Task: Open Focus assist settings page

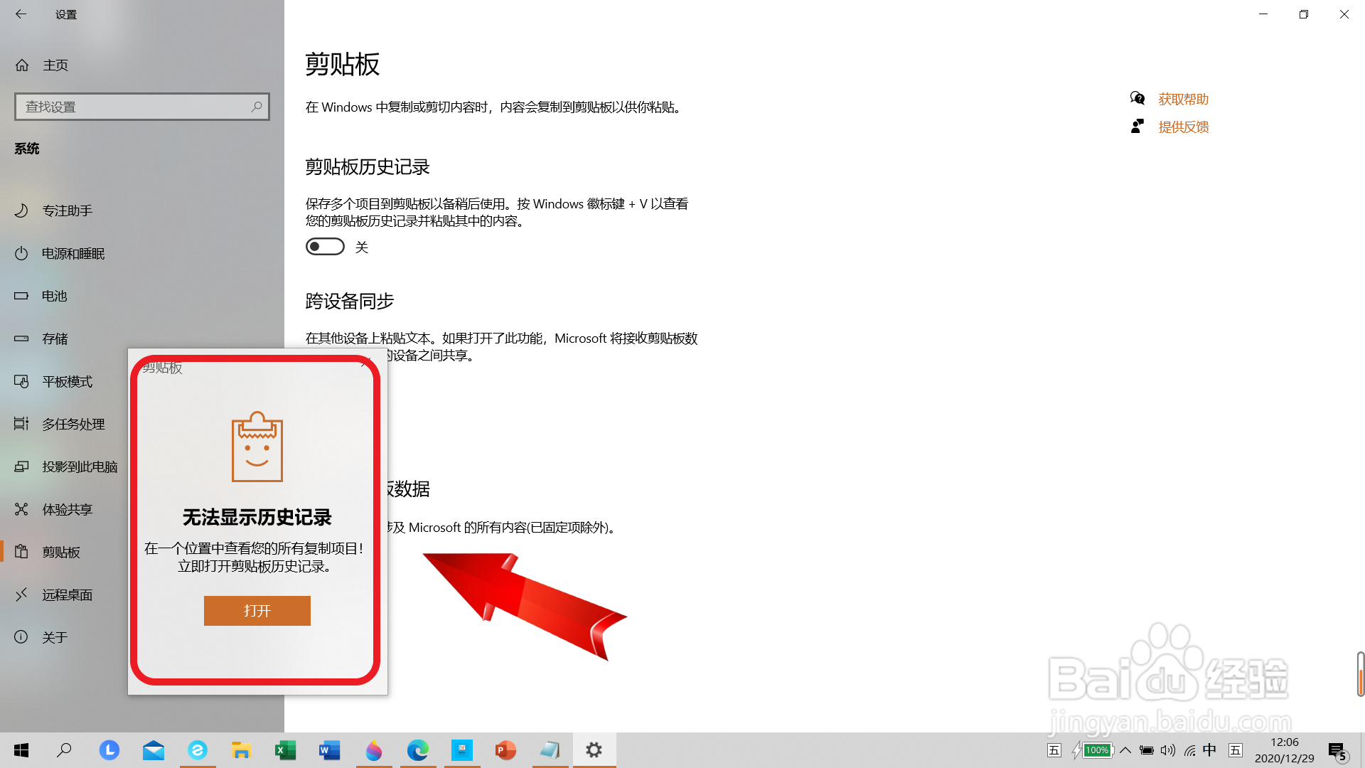Action: (67, 211)
